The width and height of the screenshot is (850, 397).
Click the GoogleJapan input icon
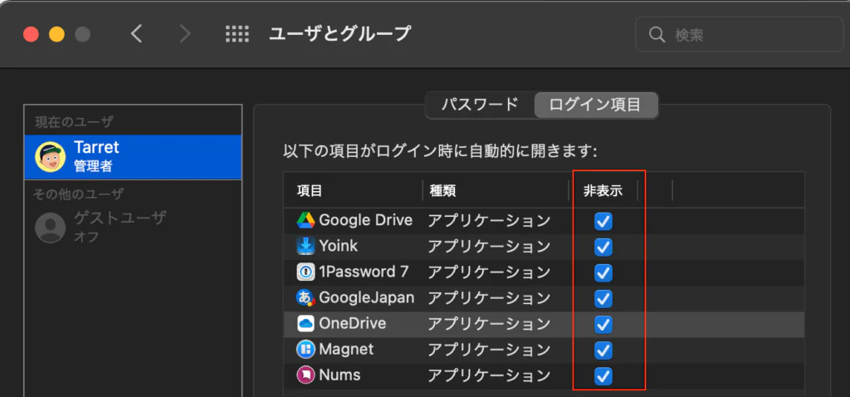click(x=305, y=298)
